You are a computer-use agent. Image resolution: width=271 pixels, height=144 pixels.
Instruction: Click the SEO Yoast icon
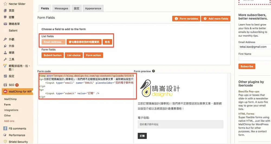tap(5, 85)
